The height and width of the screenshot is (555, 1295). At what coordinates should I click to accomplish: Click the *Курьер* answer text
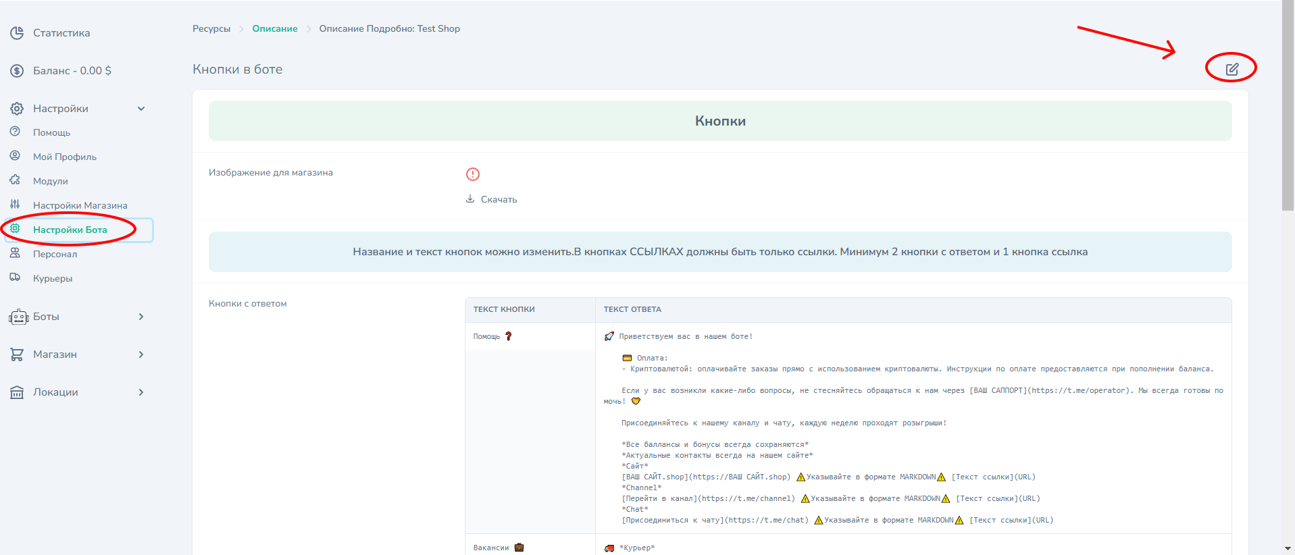coord(637,548)
